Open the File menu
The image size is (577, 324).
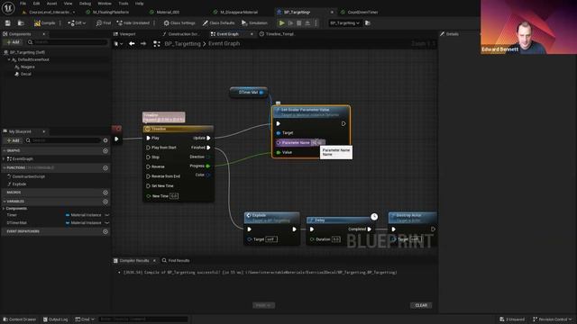(x=23, y=4)
